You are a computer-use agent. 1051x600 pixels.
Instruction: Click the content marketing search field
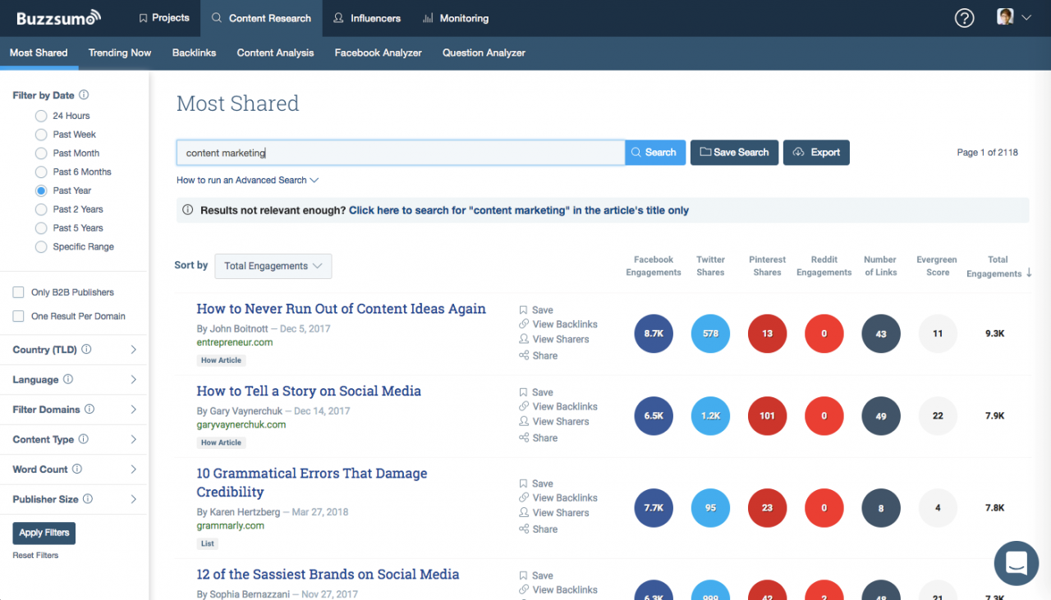coord(401,153)
